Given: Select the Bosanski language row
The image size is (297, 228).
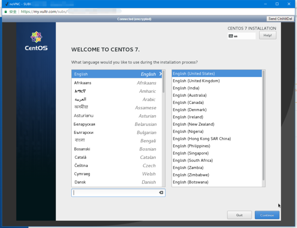Looking at the screenshot, I should click(x=117, y=149).
